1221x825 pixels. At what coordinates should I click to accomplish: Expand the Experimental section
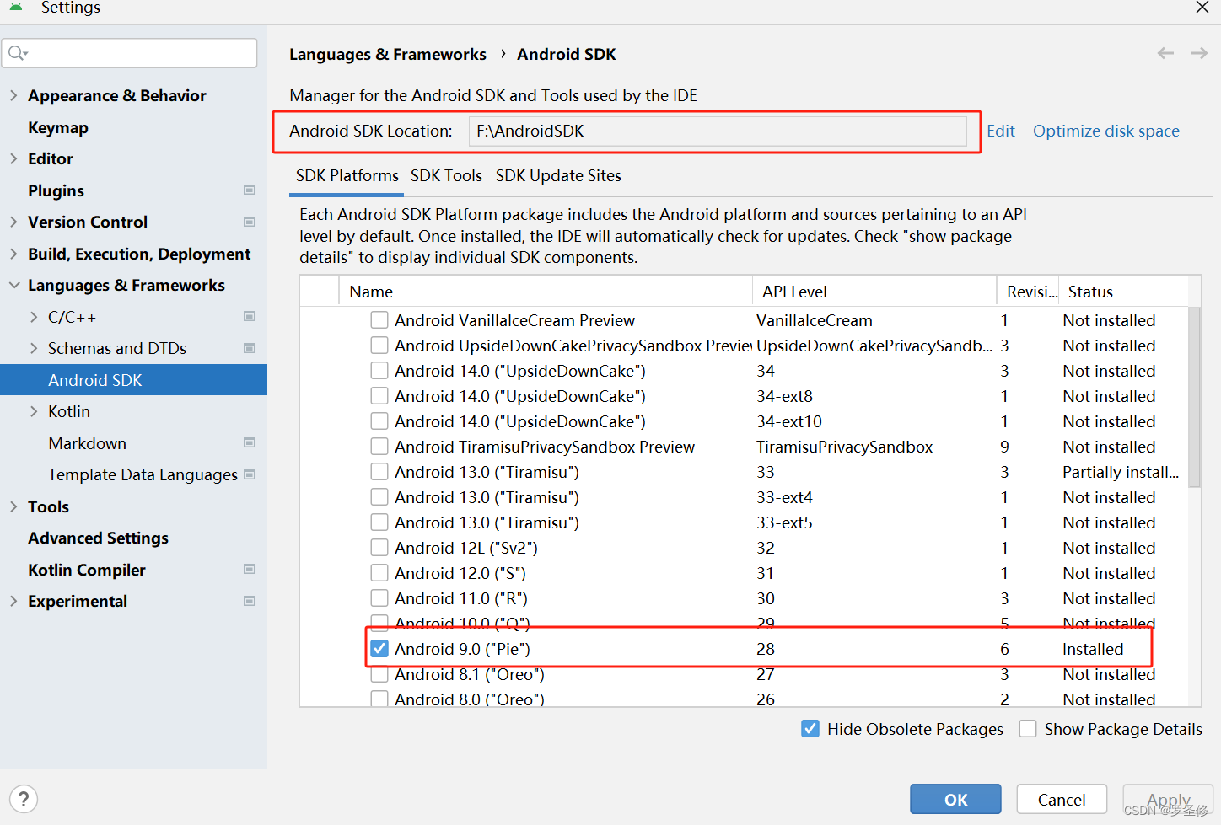(13, 601)
